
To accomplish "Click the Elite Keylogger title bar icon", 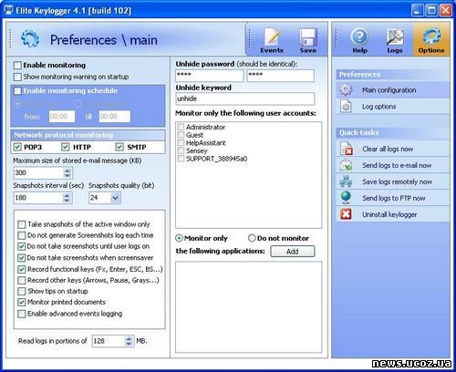I will [x=9, y=10].
